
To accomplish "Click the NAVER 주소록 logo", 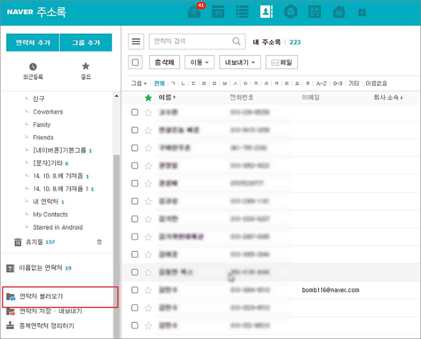I will click(x=36, y=12).
